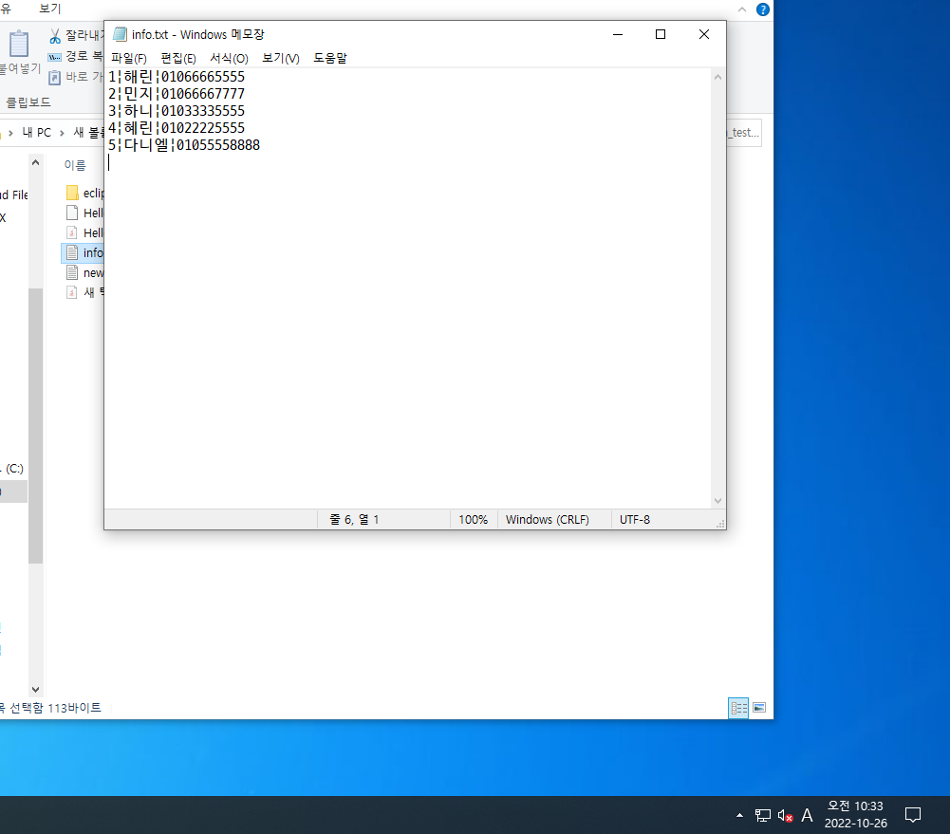Viewport: 950px width, 834px height.
Task: Switch to the 보기 ribbon tab in File Explorer
Action: tap(49, 9)
